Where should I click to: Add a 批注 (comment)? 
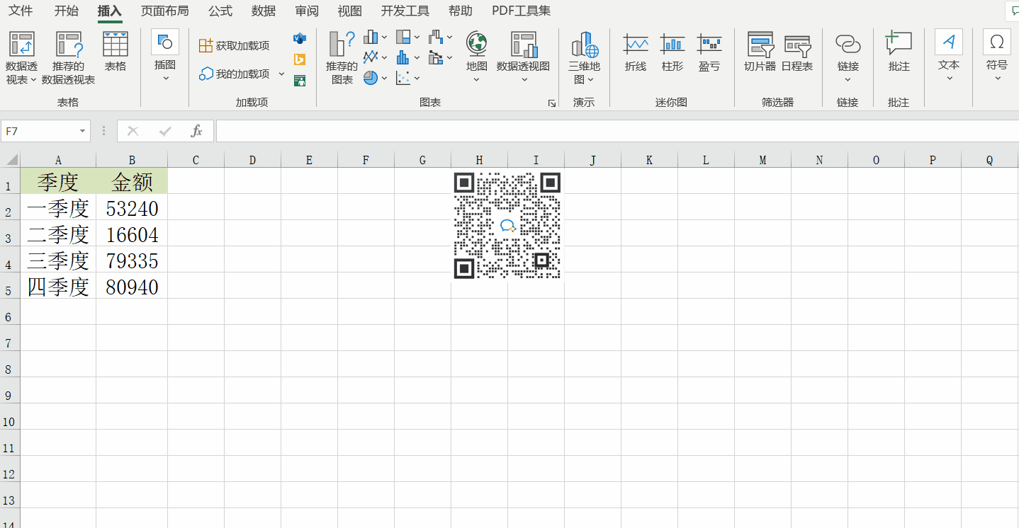coord(899,52)
